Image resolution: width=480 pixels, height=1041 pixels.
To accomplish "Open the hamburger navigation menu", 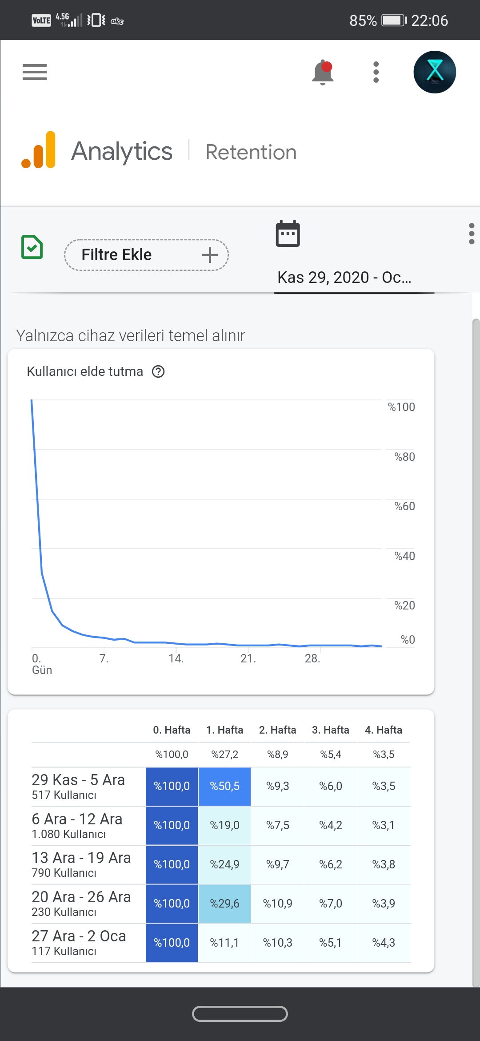I will coord(35,72).
